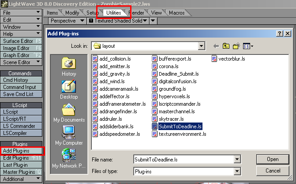Open the Perspective view dropdown
The height and width of the screenshot is (184, 296).
[x=82, y=21]
